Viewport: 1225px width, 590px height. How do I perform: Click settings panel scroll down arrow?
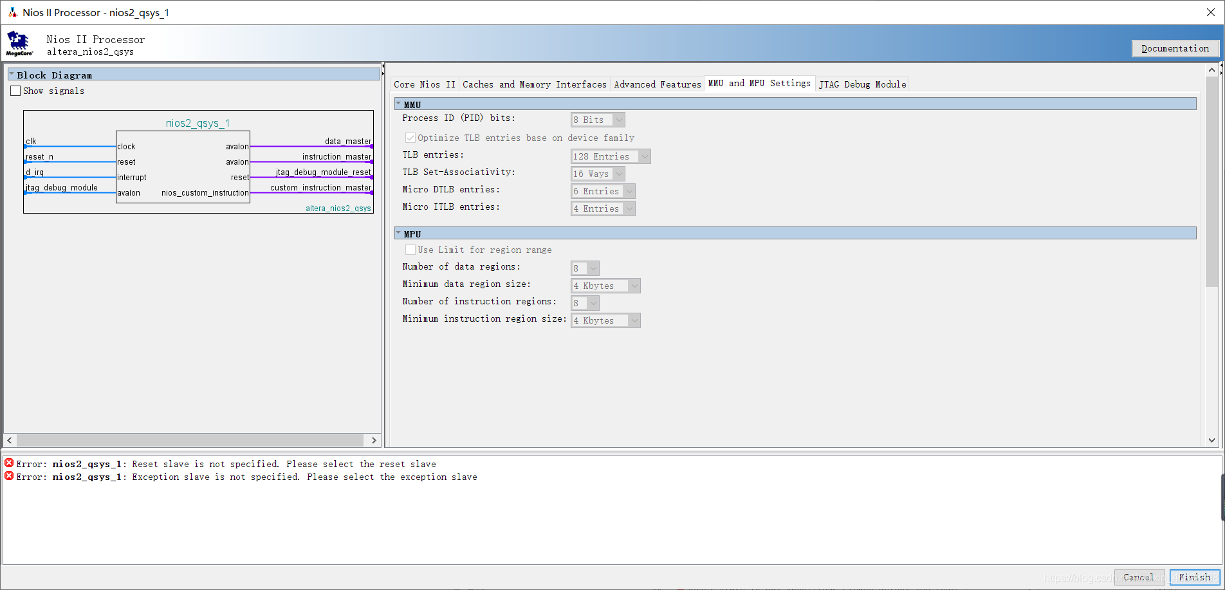pos(1211,440)
